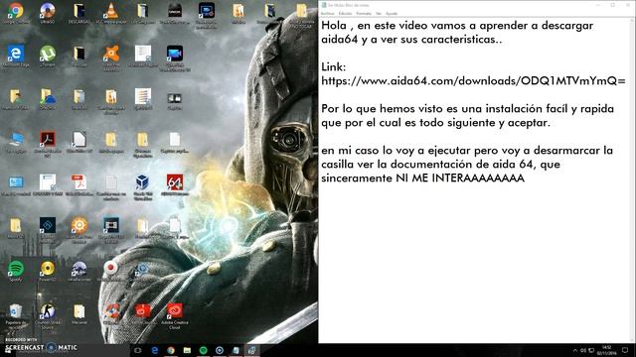Click the text "sinceramente NI ME INTERAAAAAAAA"
This screenshot has width=636, height=357.
(422, 178)
